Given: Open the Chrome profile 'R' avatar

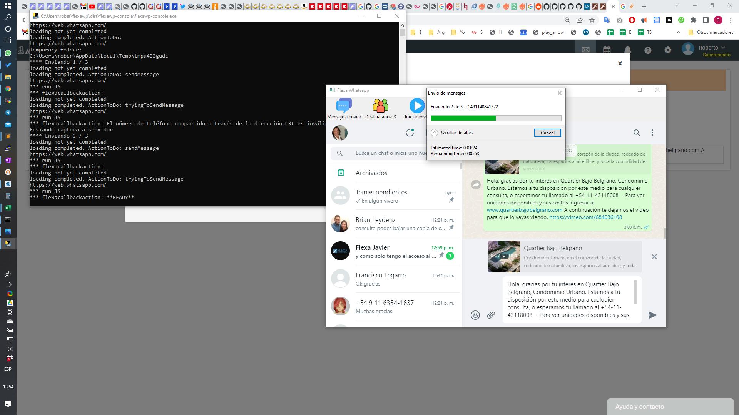Looking at the screenshot, I should point(718,20).
